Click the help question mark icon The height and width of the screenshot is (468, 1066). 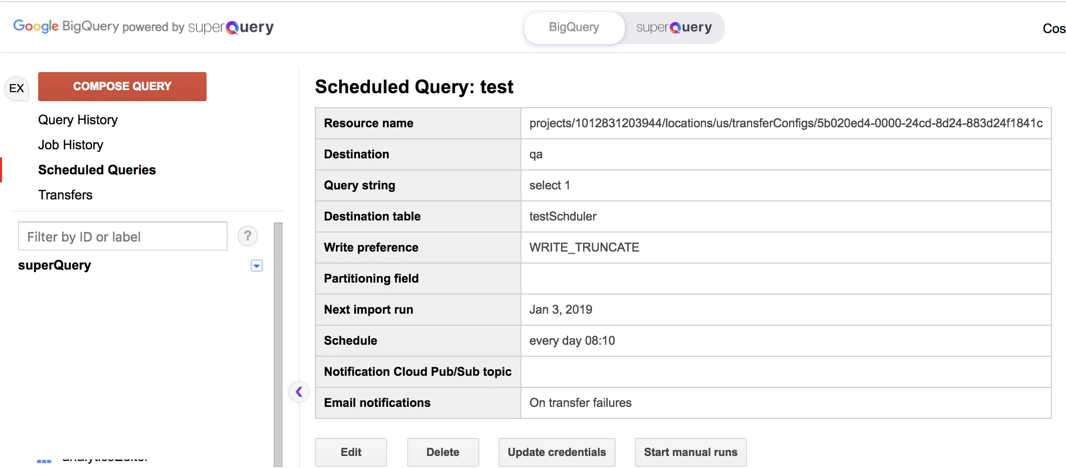[x=247, y=236]
